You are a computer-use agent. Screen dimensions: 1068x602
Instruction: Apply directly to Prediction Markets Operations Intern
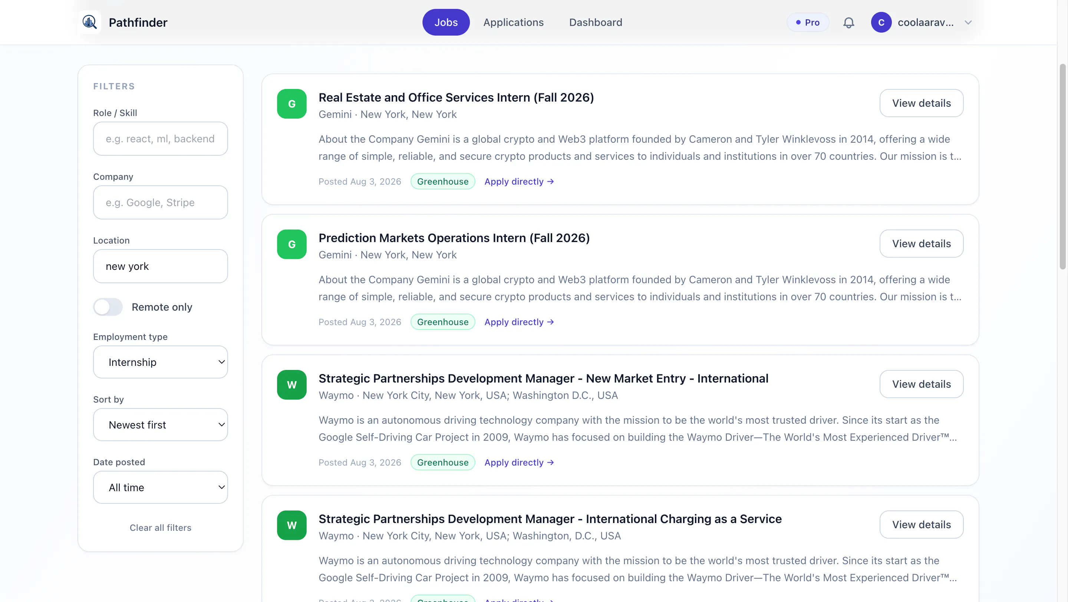coord(519,322)
